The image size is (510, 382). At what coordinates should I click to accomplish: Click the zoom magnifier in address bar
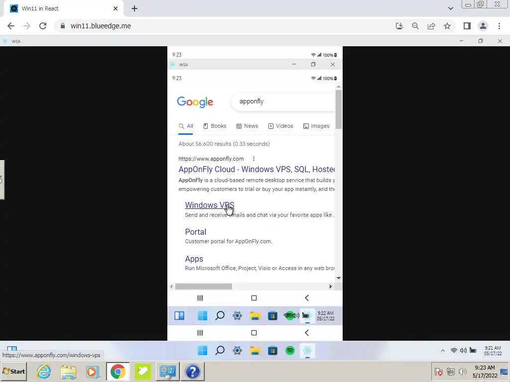(415, 26)
